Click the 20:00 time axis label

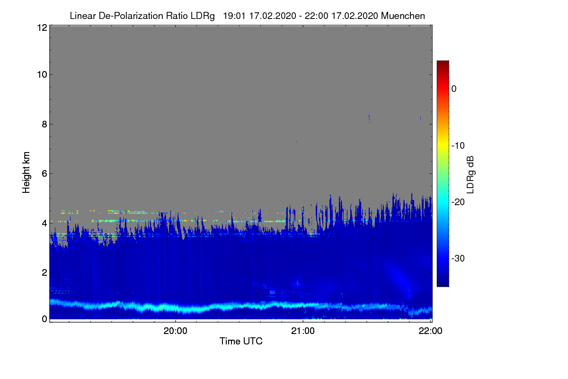176,331
